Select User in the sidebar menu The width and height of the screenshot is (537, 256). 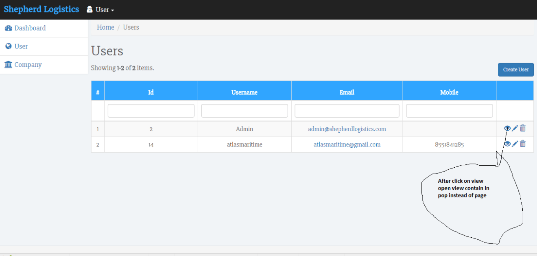[19, 46]
